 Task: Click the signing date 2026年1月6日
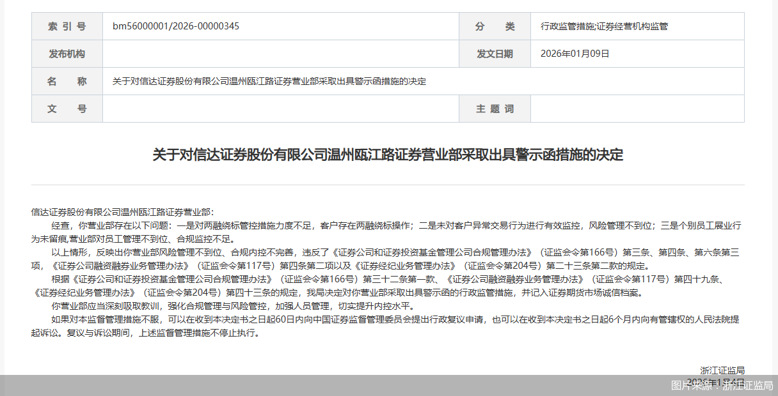pos(715,380)
